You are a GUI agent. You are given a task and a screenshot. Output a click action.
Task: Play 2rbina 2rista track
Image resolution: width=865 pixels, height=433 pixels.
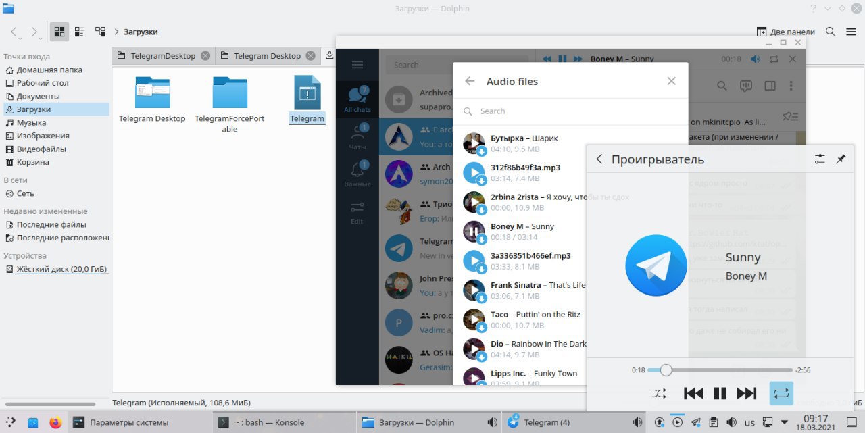(474, 202)
